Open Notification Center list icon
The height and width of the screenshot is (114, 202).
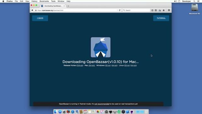[198, 1]
